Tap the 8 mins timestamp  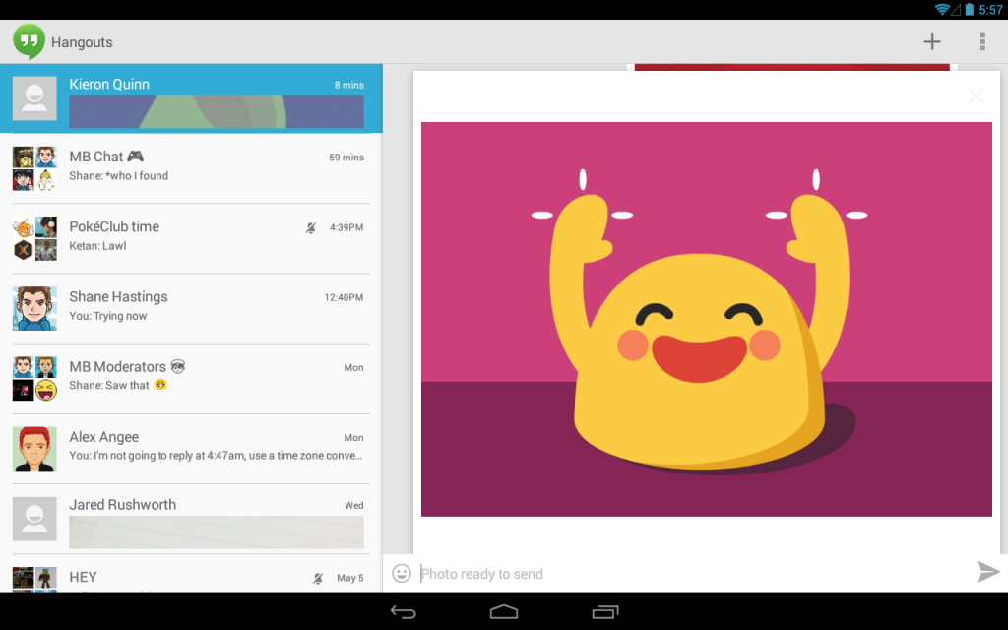point(349,85)
